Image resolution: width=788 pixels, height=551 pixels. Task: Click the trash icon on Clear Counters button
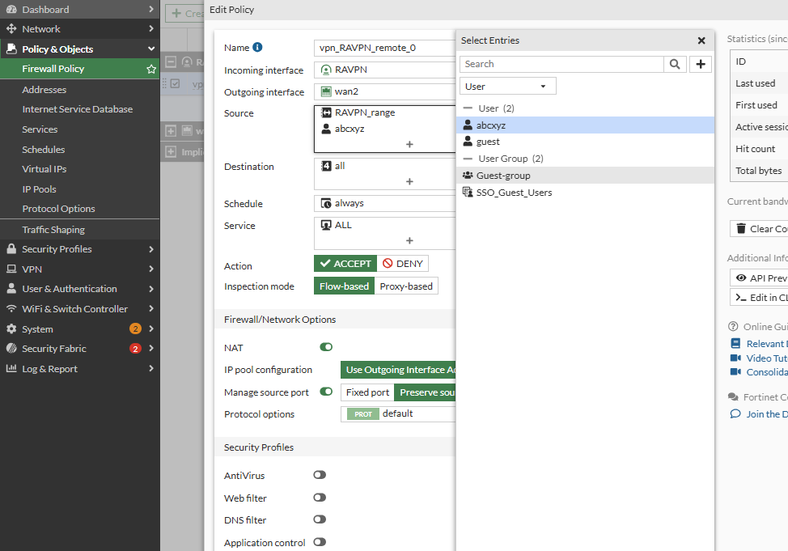click(x=740, y=229)
